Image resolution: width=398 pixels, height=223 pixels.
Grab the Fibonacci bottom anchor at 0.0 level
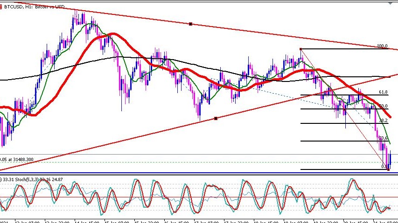click(388, 169)
